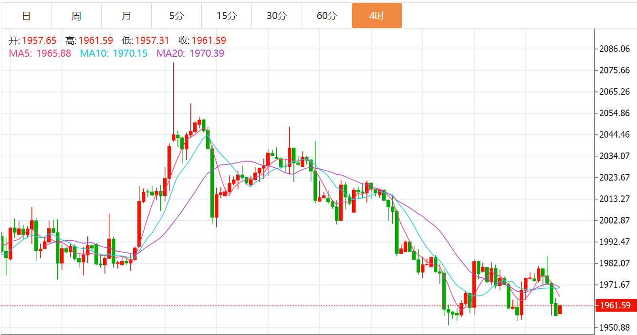Click the closing price label 收:1961.59

tap(202, 41)
